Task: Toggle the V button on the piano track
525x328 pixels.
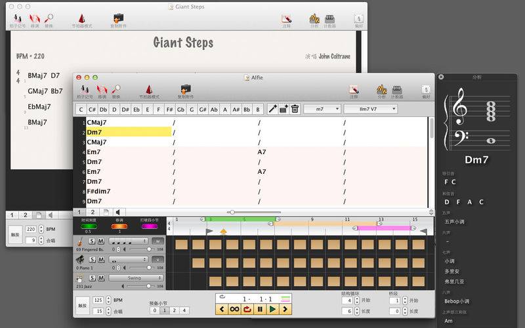Action: pos(157,259)
